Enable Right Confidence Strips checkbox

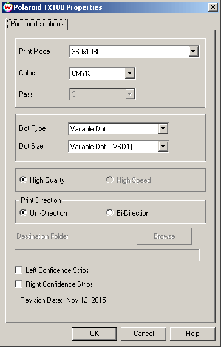pos(19,284)
